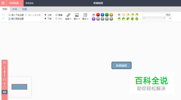Switch to the 思路 tab
The width and height of the screenshot is (181, 100).
(x=5, y=9)
